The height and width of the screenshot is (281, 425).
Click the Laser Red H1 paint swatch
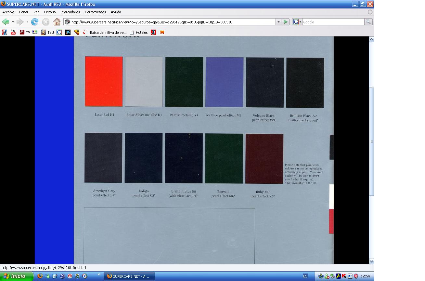pyautogui.click(x=104, y=81)
